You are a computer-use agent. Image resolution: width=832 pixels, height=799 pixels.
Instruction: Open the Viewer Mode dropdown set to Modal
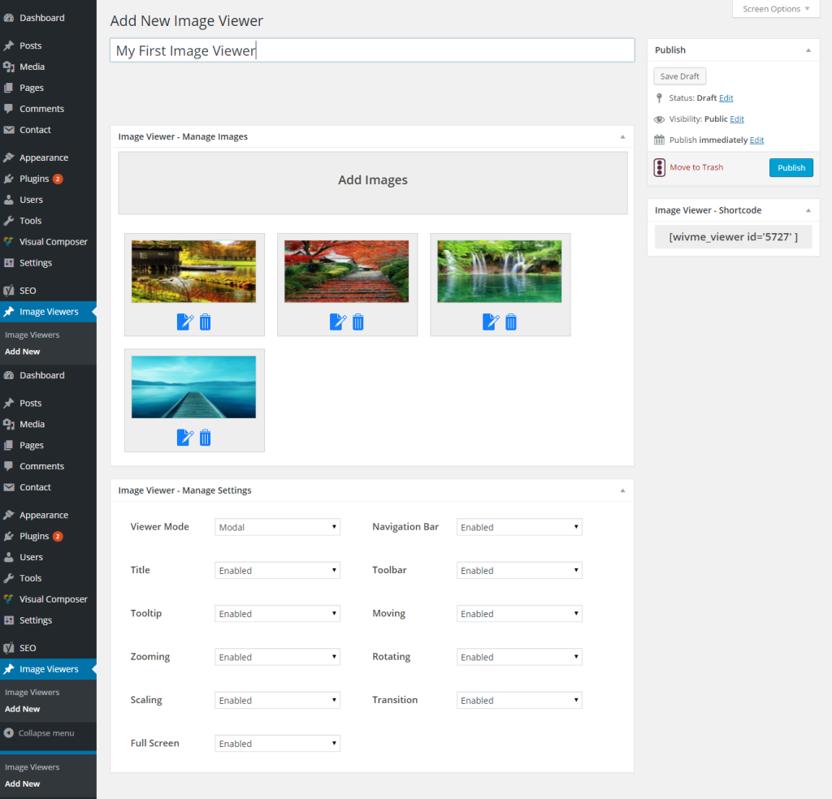[276, 526]
